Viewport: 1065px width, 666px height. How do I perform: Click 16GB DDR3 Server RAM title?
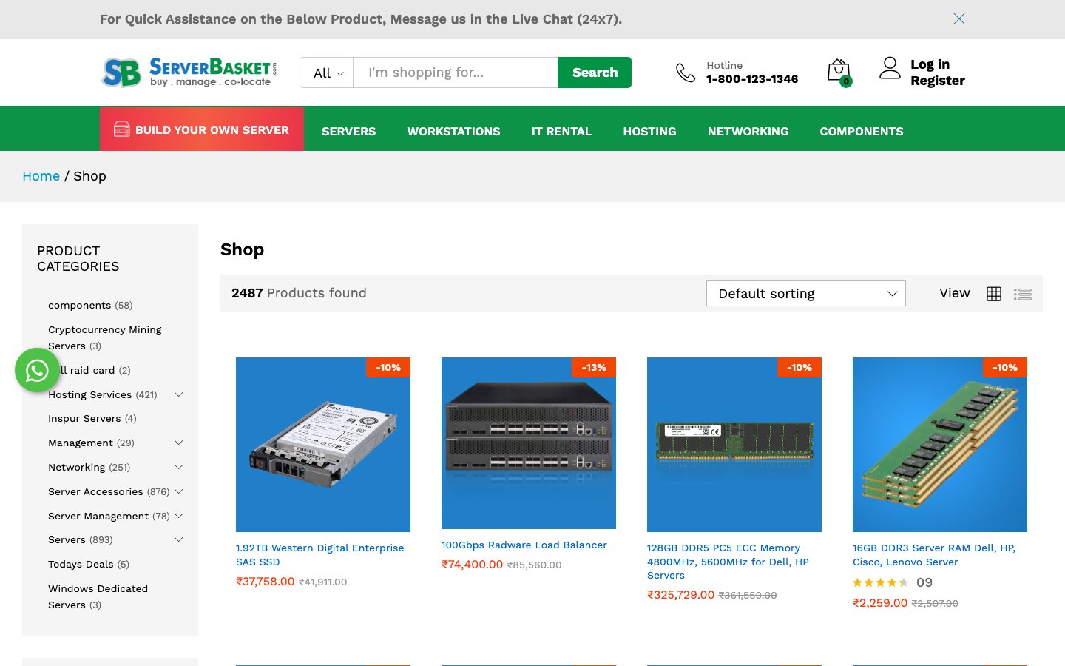coord(934,555)
